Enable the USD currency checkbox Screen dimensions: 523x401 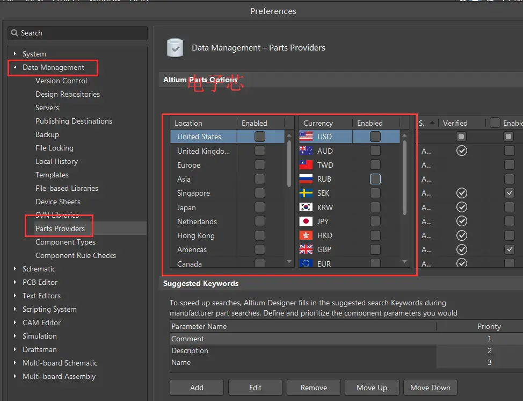click(x=375, y=137)
